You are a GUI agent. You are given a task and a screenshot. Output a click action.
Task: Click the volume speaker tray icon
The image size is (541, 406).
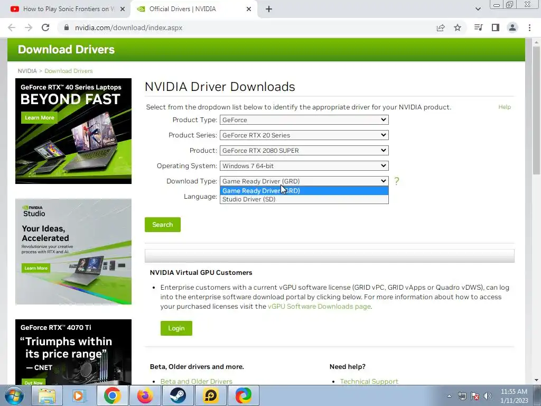point(488,396)
